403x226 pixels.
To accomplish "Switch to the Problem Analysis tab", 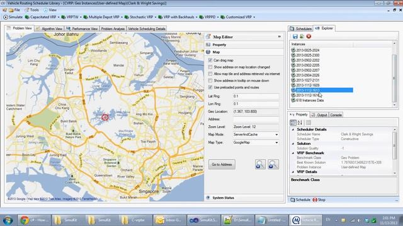I will pos(113,29).
